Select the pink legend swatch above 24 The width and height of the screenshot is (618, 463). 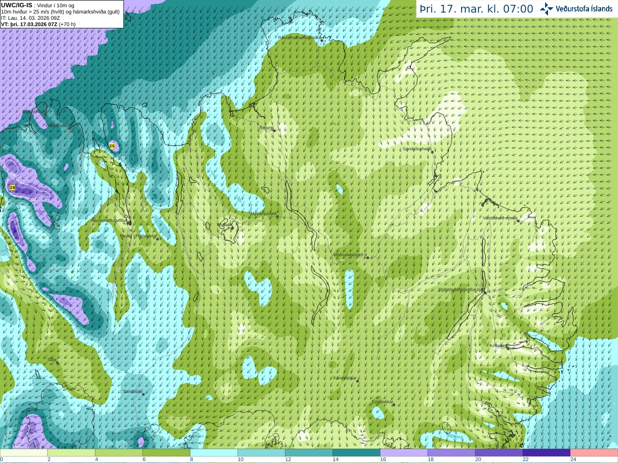pyautogui.click(x=594, y=453)
